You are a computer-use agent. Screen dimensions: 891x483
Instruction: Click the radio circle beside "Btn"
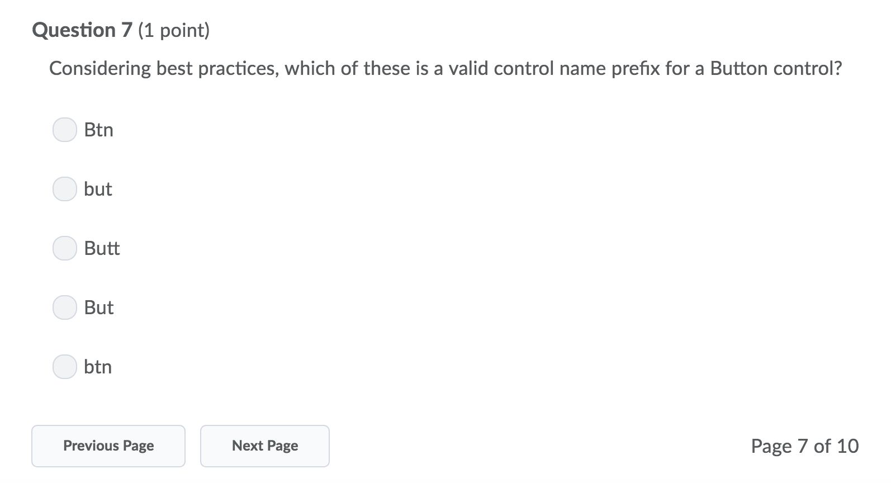[65, 130]
